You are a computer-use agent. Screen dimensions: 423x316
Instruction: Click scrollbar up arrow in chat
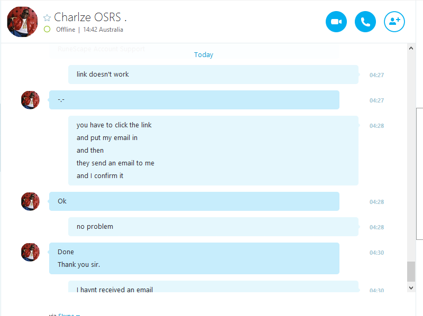[411, 48]
